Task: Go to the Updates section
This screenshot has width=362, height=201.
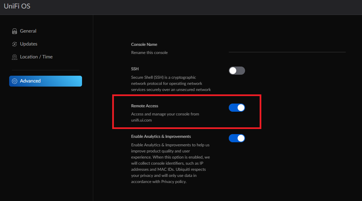Action: 28,44
